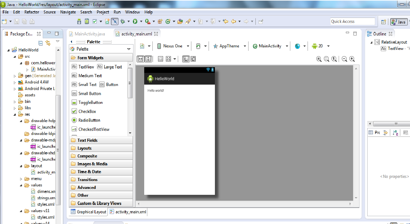Click the Debug bug icon
Image resolution: width=410 pixels, height=224 pixels.
pyautogui.click(x=123, y=21)
